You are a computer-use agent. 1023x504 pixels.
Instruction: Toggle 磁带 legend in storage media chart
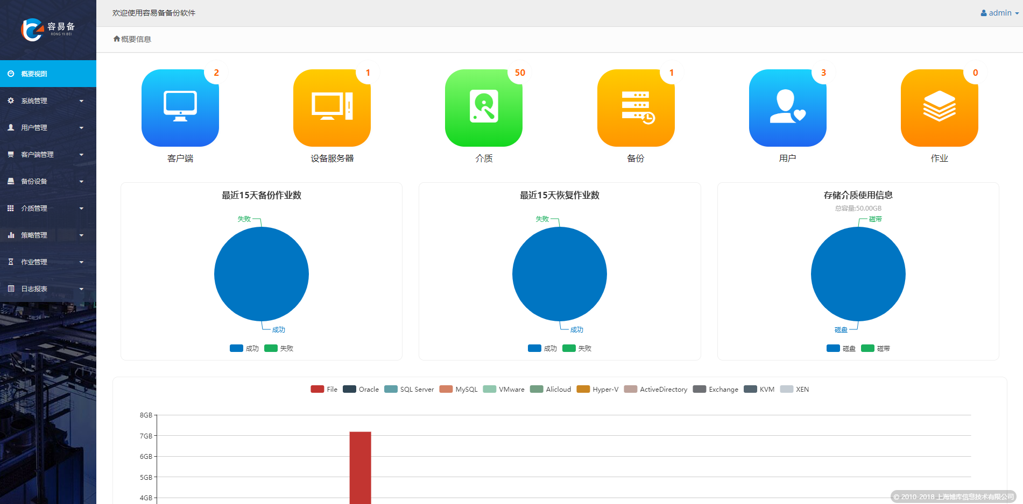pos(876,348)
